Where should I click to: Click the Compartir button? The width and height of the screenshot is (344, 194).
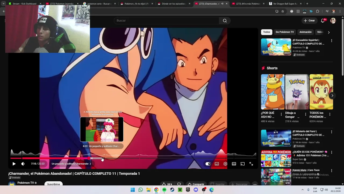[x=196, y=184]
